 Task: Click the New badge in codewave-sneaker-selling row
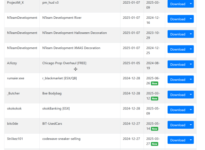tap(155, 144)
